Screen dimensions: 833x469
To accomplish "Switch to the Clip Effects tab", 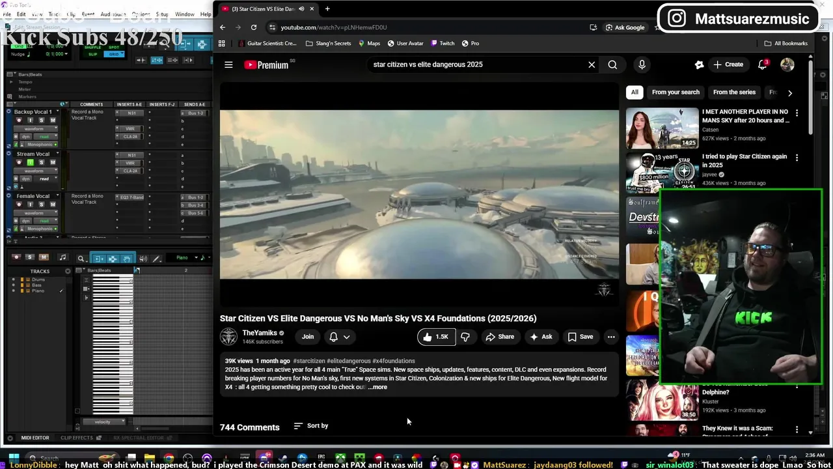I will click(77, 438).
